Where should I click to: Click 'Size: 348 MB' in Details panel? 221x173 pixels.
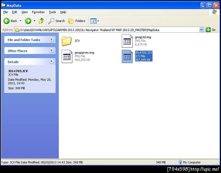point(16,88)
